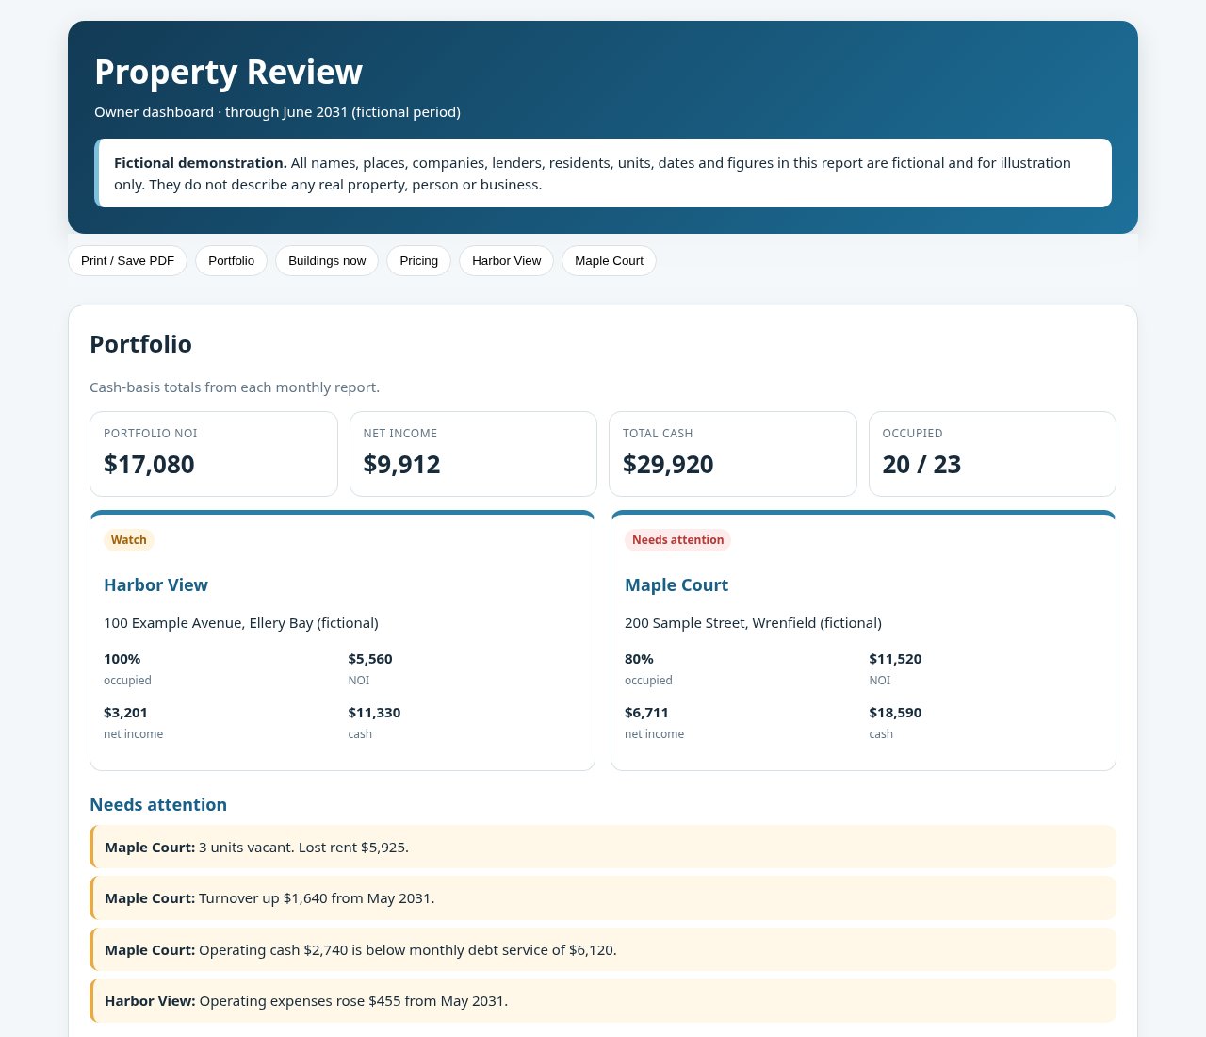Screen dimensions: 1206x1037
Task: Click Harbor View's $3,201 net income
Action: (125, 713)
